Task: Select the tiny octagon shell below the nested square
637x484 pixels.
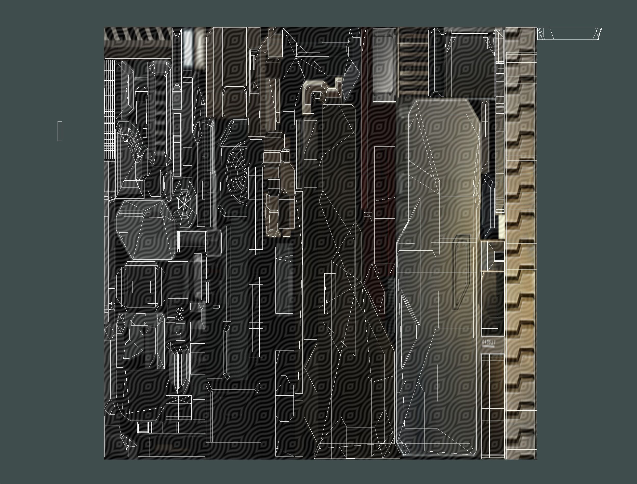Action: coord(179,314)
